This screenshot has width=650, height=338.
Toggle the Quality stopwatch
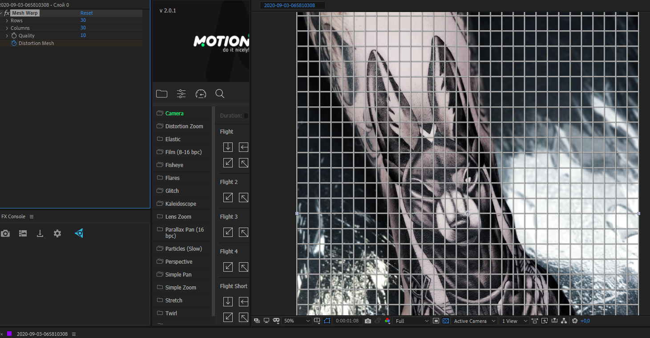coord(14,36)
